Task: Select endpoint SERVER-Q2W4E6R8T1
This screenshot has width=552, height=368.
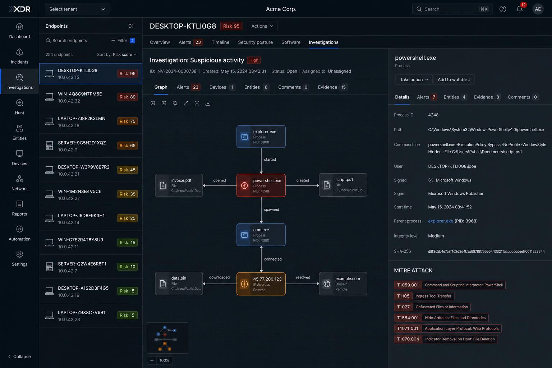Action: (x=91, y=267)
